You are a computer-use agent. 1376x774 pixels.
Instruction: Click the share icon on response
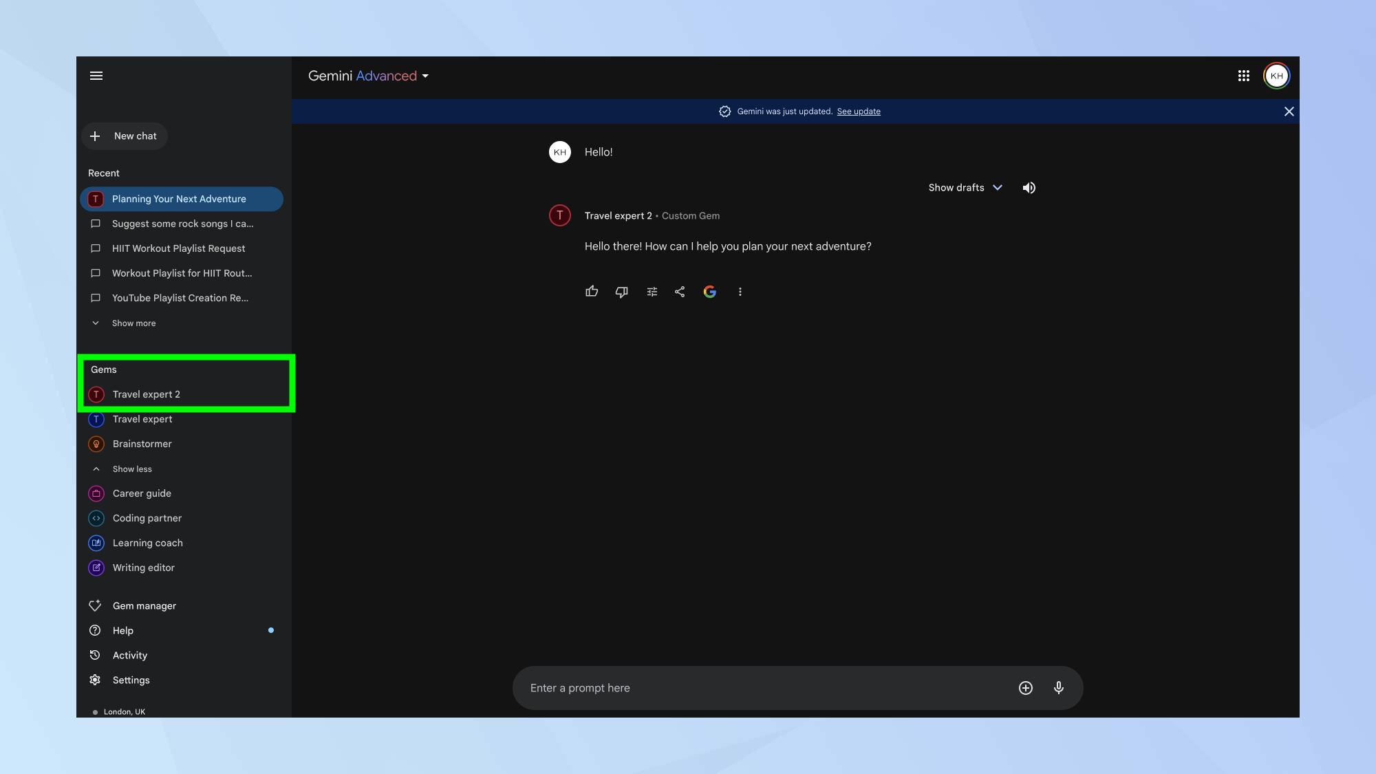(680, 291)
